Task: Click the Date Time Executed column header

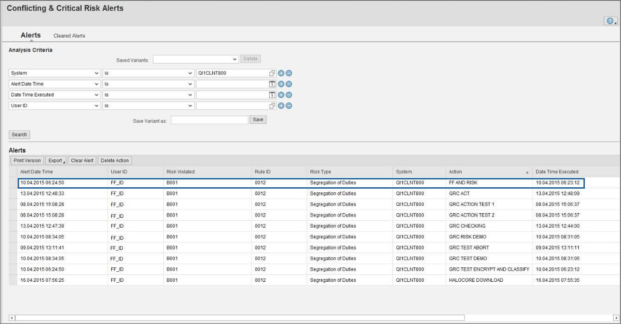Action: (576, 172)
